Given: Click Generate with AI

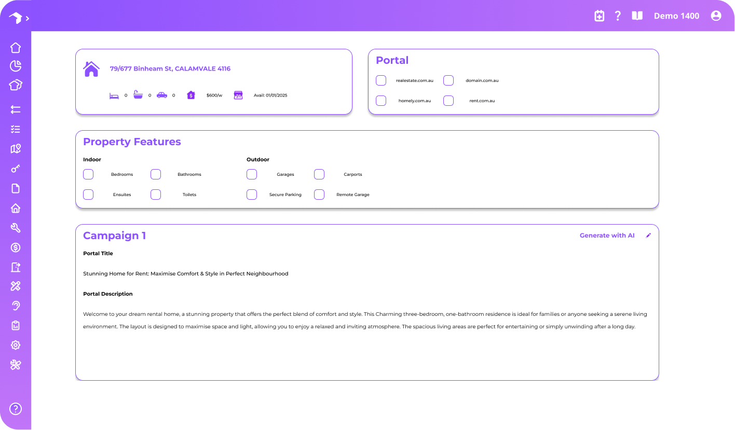Looking at the screenshot, I should pyautogui.click(x=607, y=235).
